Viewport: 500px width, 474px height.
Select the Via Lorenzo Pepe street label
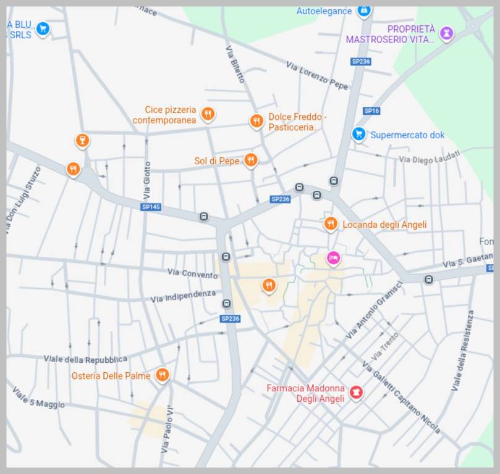pos(316,75)
